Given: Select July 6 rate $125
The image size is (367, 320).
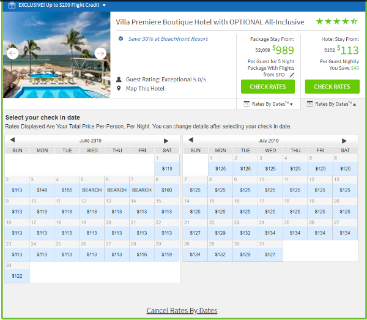Looking at the screenshot, I should [x=345, y=169].
